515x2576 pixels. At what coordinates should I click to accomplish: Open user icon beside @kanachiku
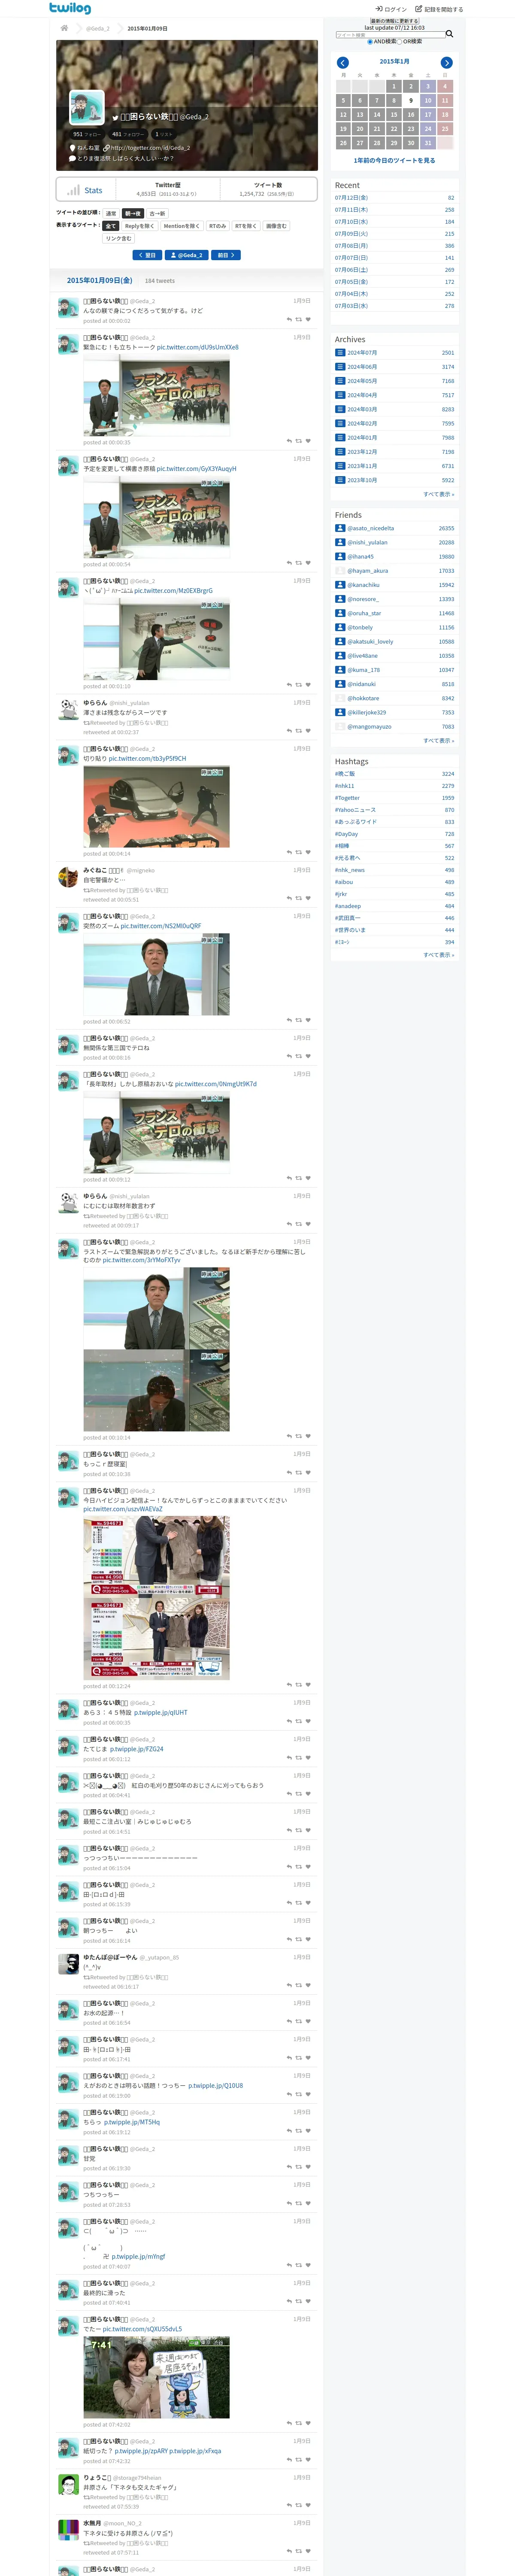[340, 585]
